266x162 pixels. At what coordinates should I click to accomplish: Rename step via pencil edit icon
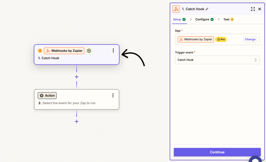(207, 9)
